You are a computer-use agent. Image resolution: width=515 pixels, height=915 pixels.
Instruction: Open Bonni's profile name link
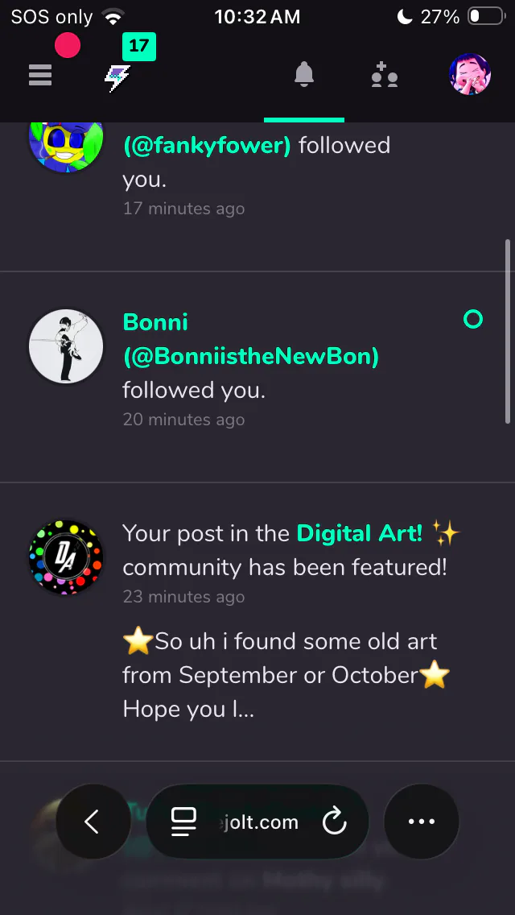[155, 322]
